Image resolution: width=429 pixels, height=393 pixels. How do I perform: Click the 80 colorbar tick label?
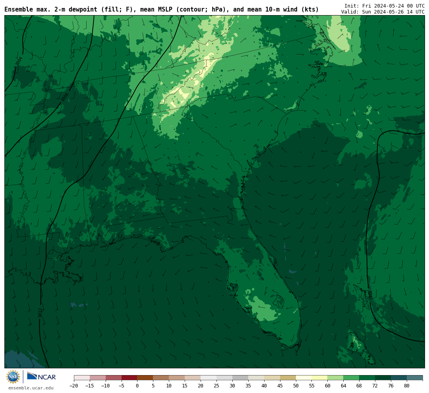[407, 385]
